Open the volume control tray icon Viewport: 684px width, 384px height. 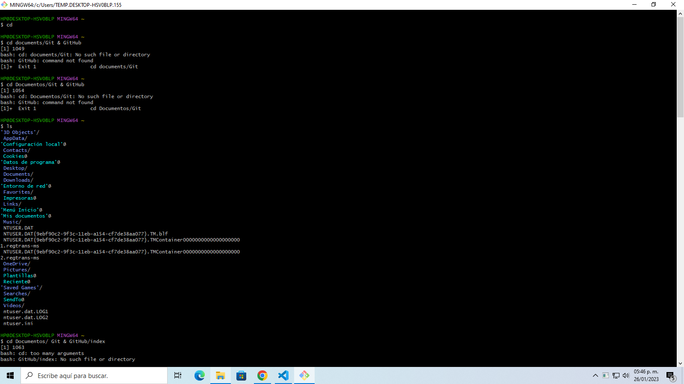click(x=626, y=375)
